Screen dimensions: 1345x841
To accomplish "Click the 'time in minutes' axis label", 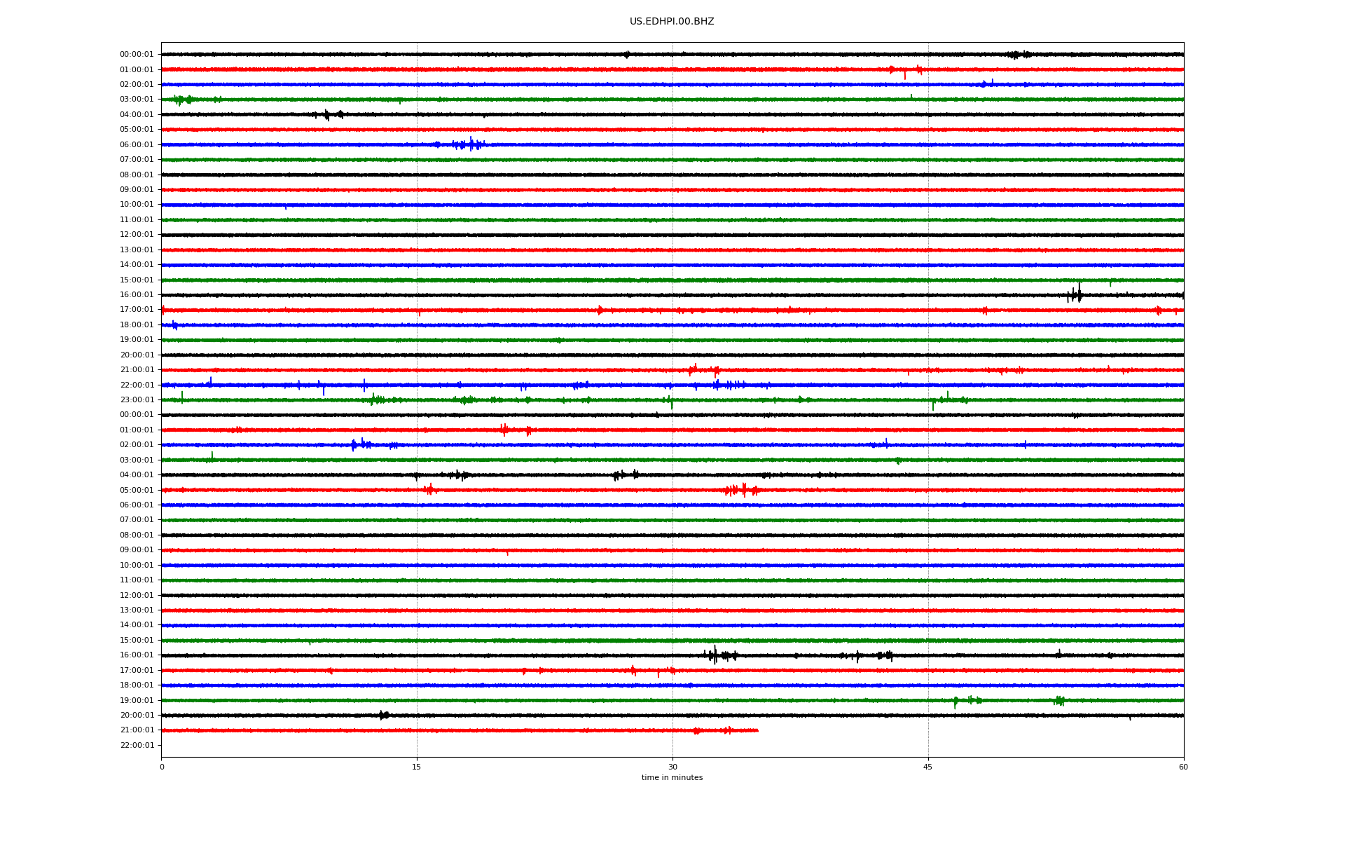I will tap(672, 778).
